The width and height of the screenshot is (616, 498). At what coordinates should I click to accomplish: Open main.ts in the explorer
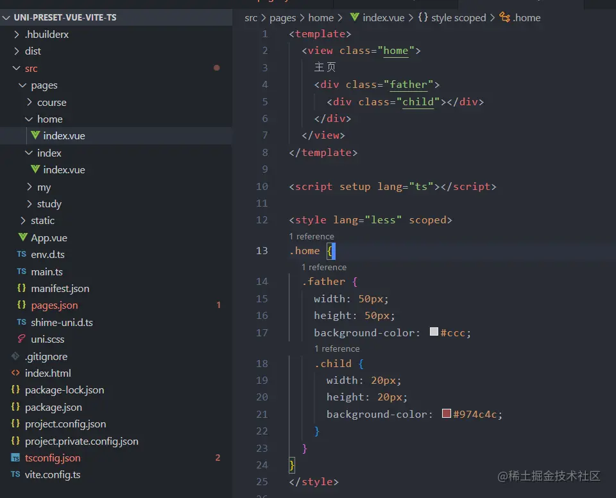(116, 271)
